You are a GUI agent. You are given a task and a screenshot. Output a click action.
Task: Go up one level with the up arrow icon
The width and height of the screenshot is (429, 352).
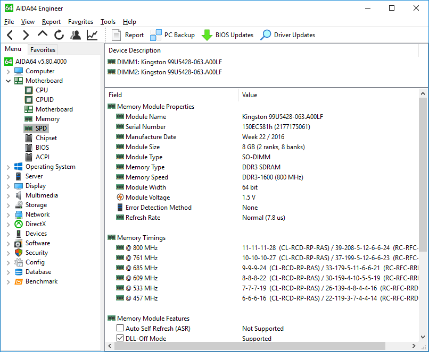43,35
